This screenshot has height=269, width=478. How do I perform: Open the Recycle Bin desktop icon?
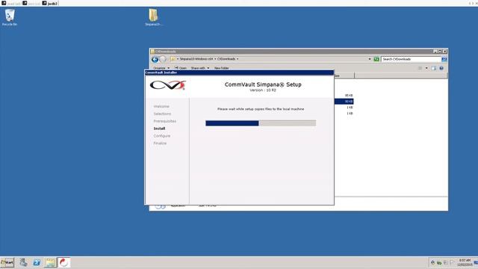point(10,17)
